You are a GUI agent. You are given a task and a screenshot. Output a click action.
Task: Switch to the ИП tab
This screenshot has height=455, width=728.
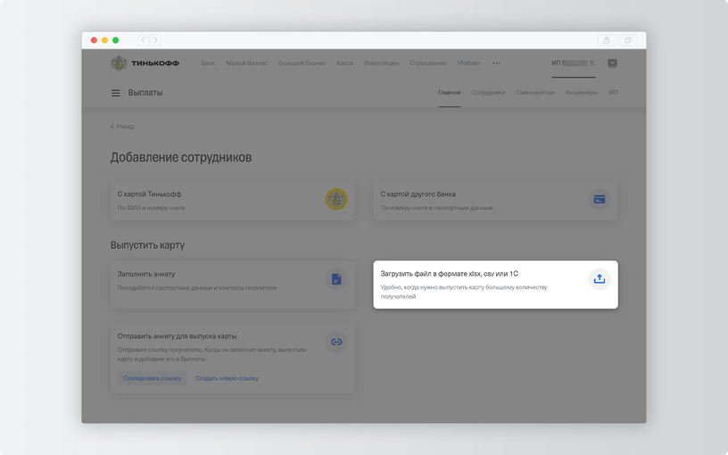[x=613, y=93]
